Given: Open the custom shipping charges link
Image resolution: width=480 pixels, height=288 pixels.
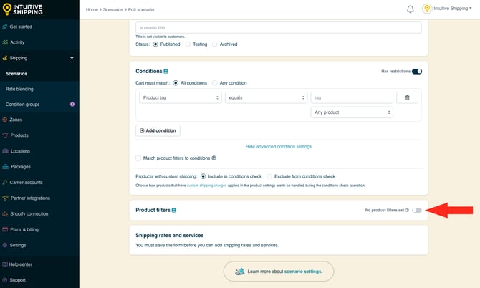Looking at the screenshot, I should (x=206, y=186).
